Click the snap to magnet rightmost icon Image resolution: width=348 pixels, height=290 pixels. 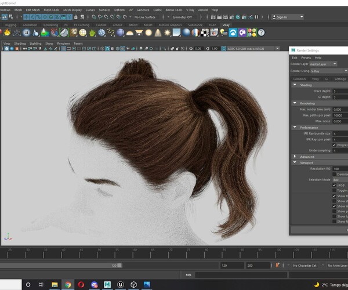click(x=125, y=17)
